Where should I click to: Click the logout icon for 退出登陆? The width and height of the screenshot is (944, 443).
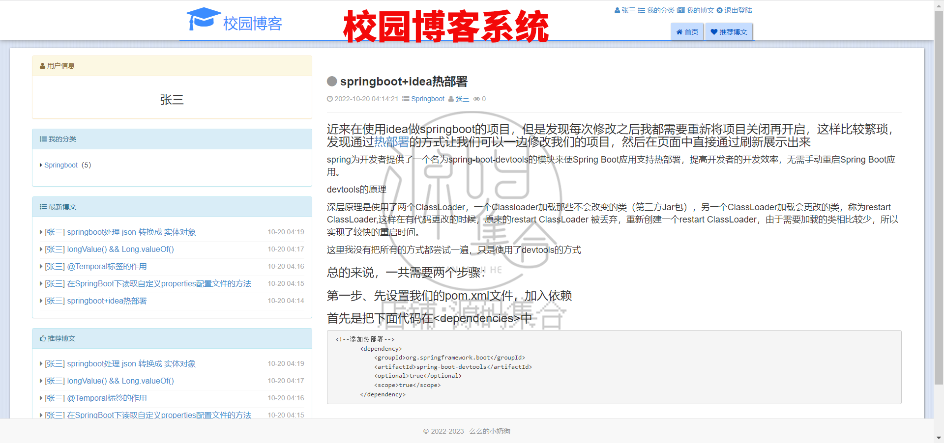point(719,10)
